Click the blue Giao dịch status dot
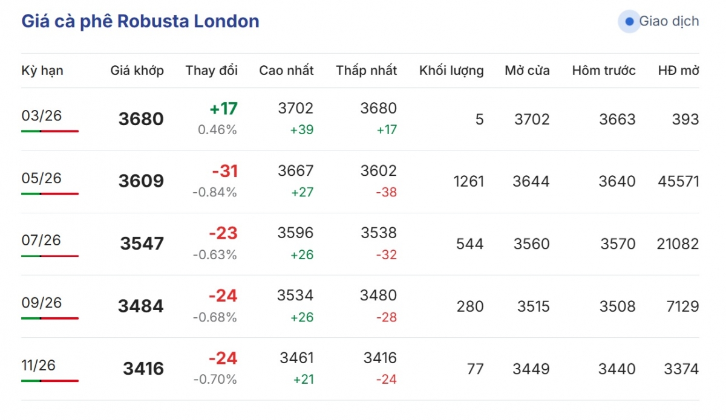 coord(629,22)
